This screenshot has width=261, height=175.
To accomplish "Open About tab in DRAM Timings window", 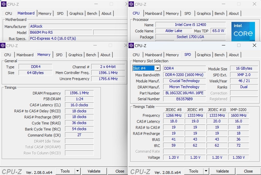I will point(105,55).
